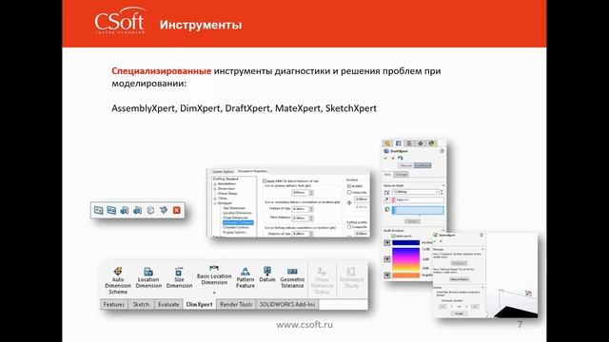Image resolution: width=609 pixels, height=342 pixels.
Task: Click the undo icon in DraftXpert header
Action: 400,159
